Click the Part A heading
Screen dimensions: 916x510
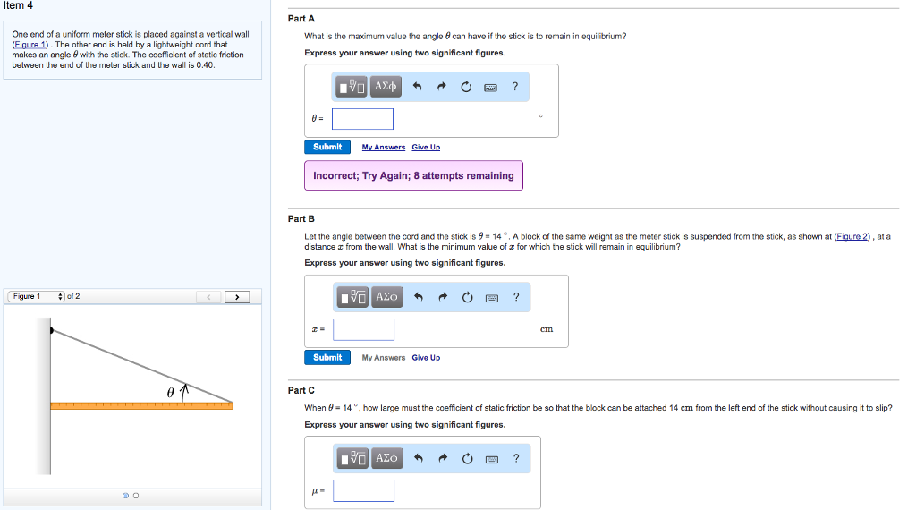point(301,19)
